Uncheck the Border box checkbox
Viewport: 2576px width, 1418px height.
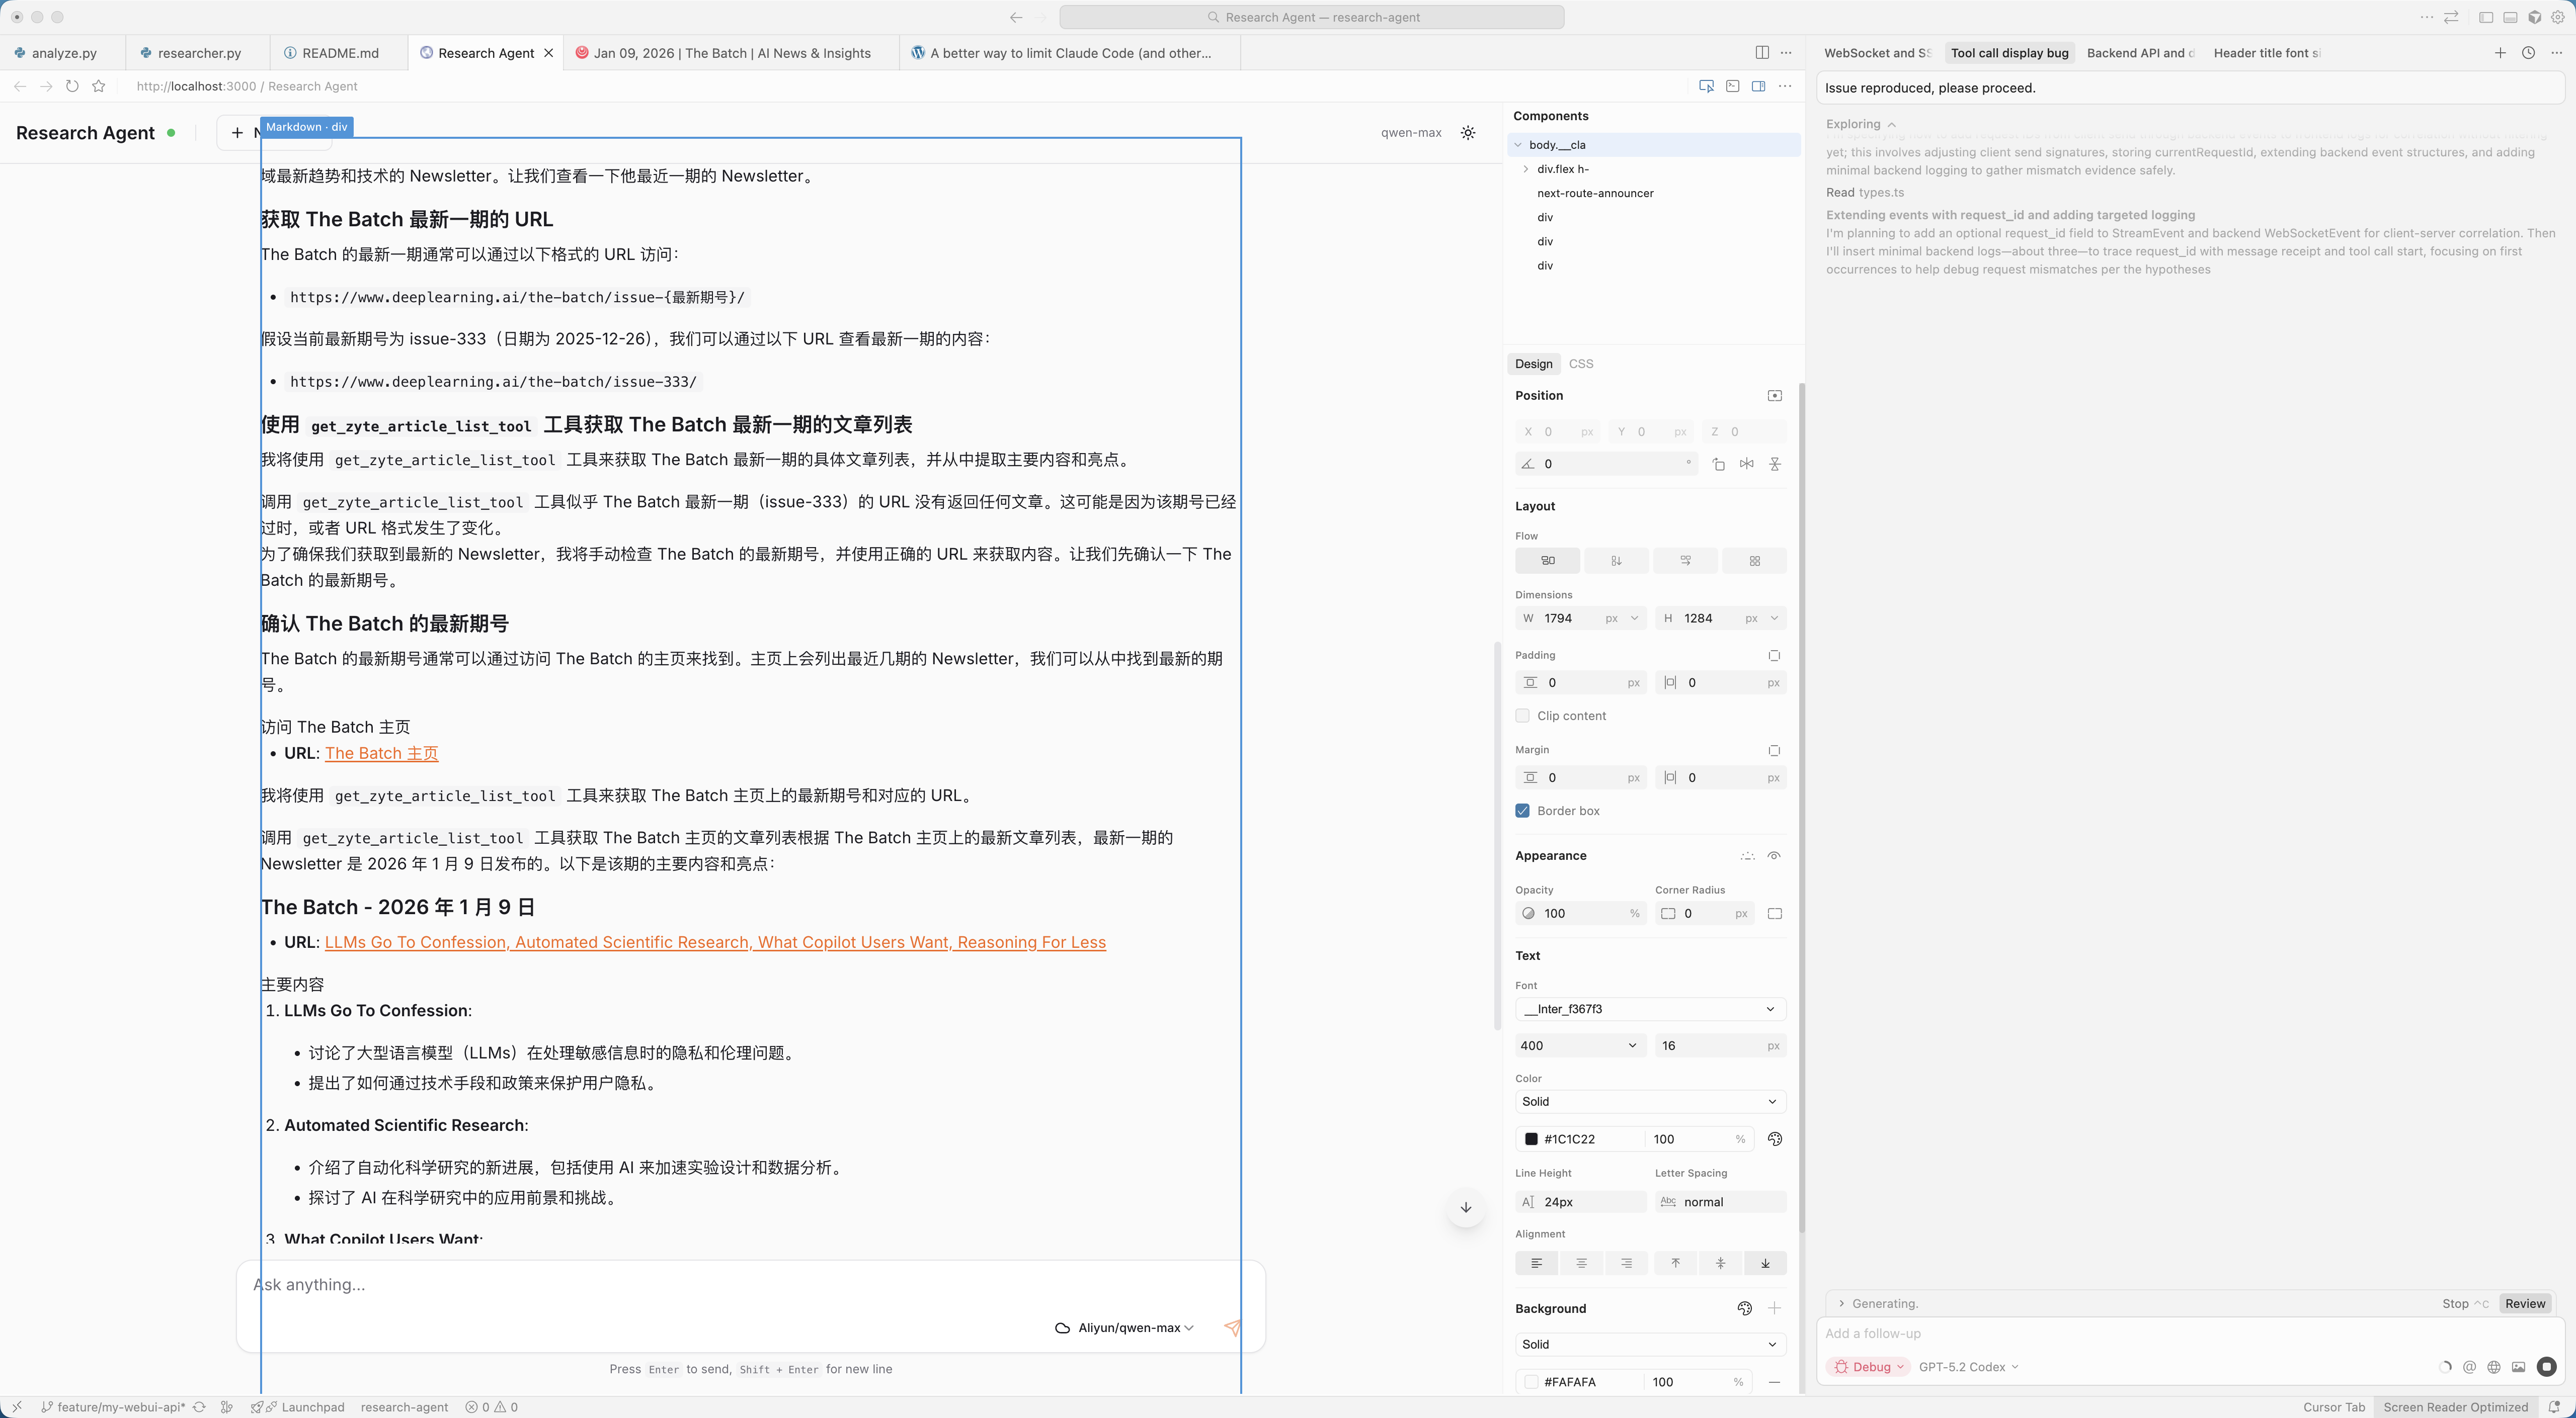coord(1522,811)
